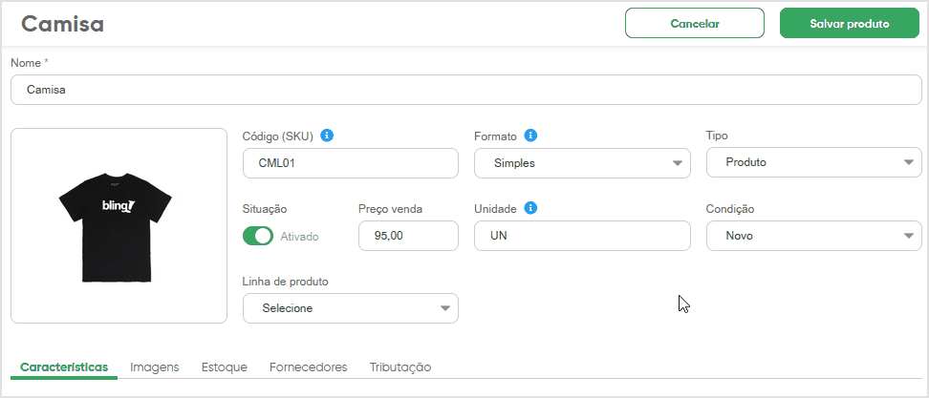Switch to the Características tab

[x=64, y=367]
